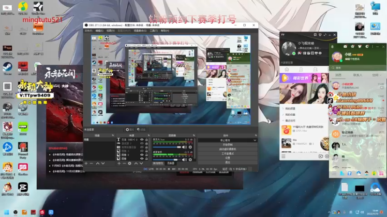This screenshot has height=217, width=387.
Task: Open the 滤镜 filters button in OBS
Action: click(x=141, y=129)
